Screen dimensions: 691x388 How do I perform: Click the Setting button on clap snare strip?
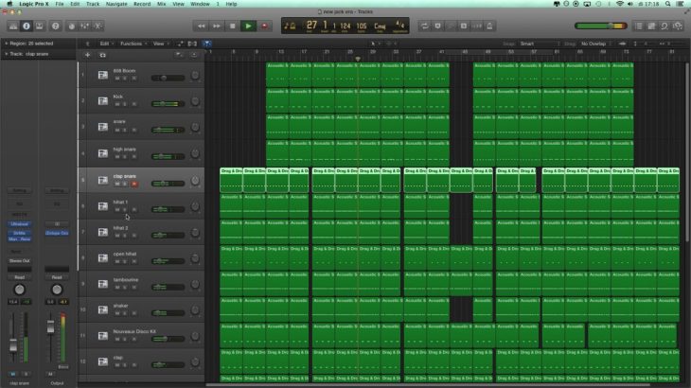19,191
